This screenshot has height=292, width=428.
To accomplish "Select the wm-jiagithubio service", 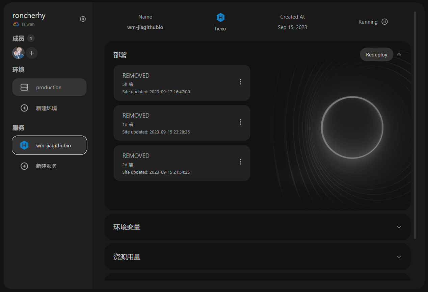I will (x=50, y=145).
